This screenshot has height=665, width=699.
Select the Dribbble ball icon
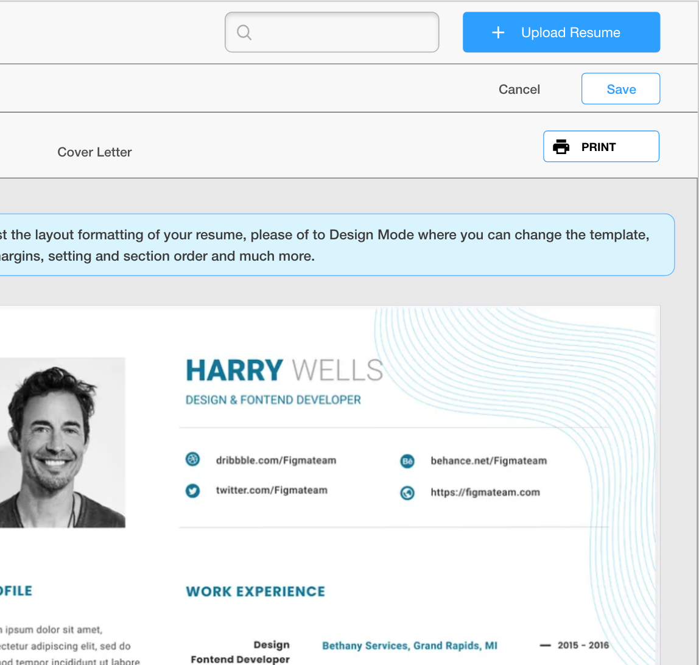tap(192, 459)
